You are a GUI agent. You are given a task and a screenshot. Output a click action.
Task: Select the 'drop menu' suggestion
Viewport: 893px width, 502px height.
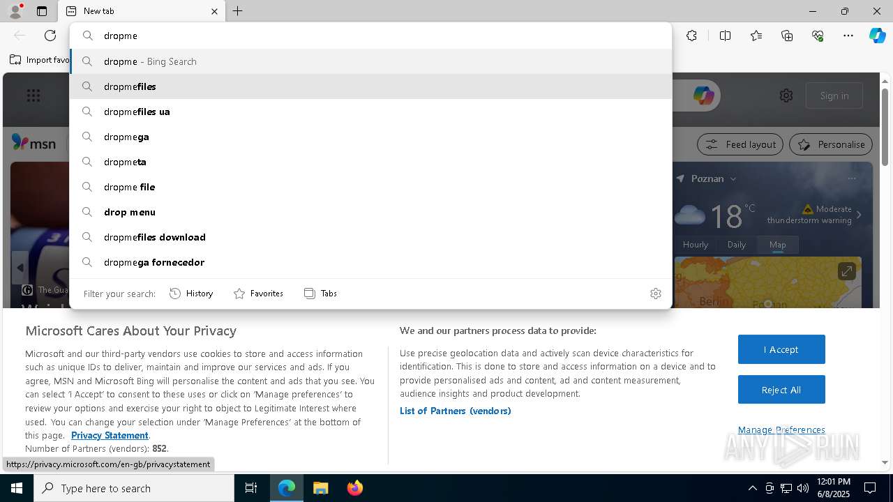point(370,212)
